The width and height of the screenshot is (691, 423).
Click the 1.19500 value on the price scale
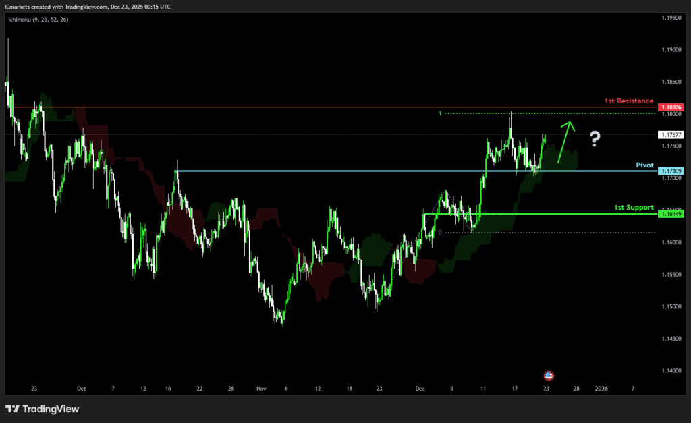[x=671, y=18]
